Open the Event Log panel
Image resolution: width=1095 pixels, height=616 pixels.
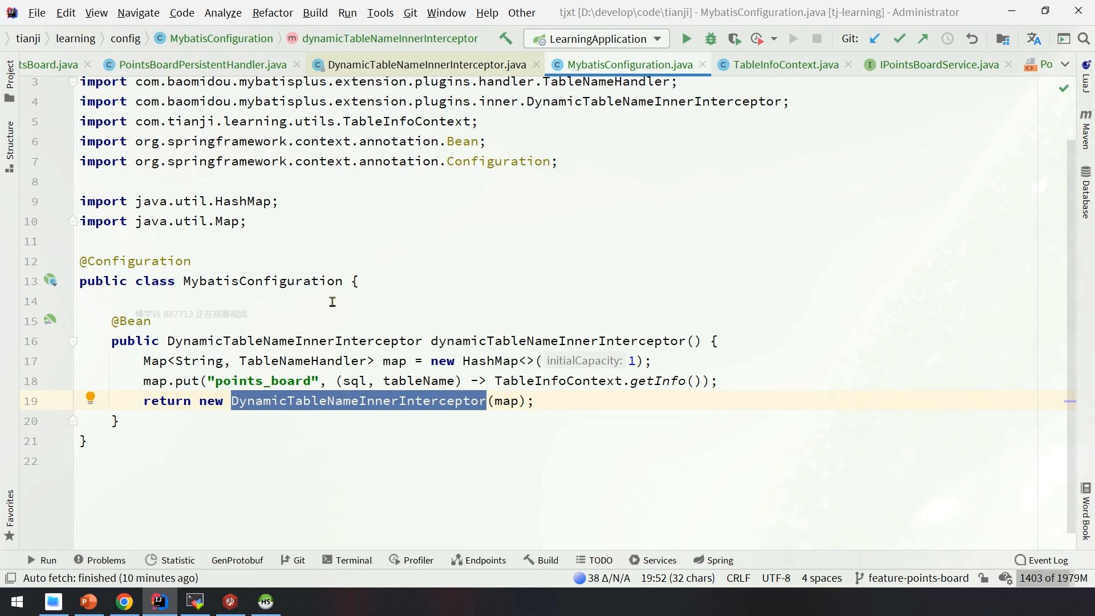coord(1041,560)
